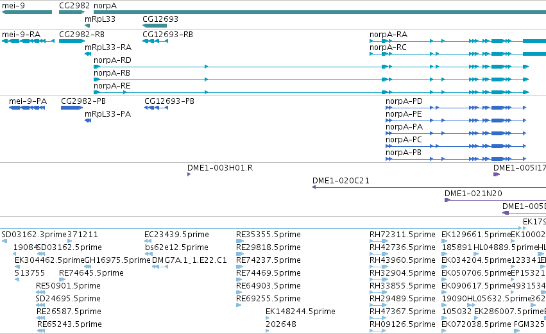Select the mei-9 gene bar
The width and height of the screenshot is (546, 334).
27,12
